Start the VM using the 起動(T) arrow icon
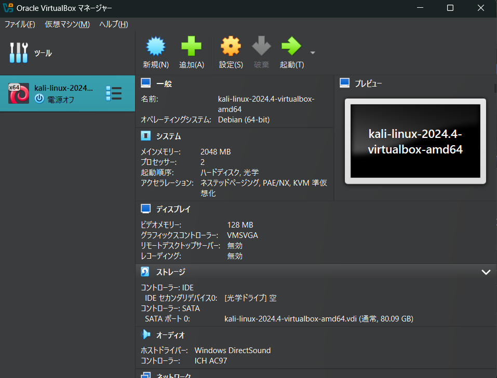This screenshot has height=378, width=497. tap(291, 51)
